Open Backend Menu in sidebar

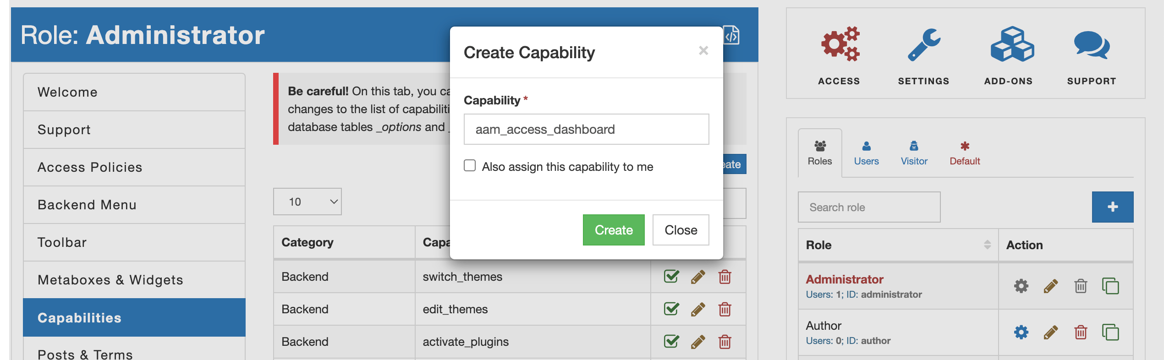[134, 205]
